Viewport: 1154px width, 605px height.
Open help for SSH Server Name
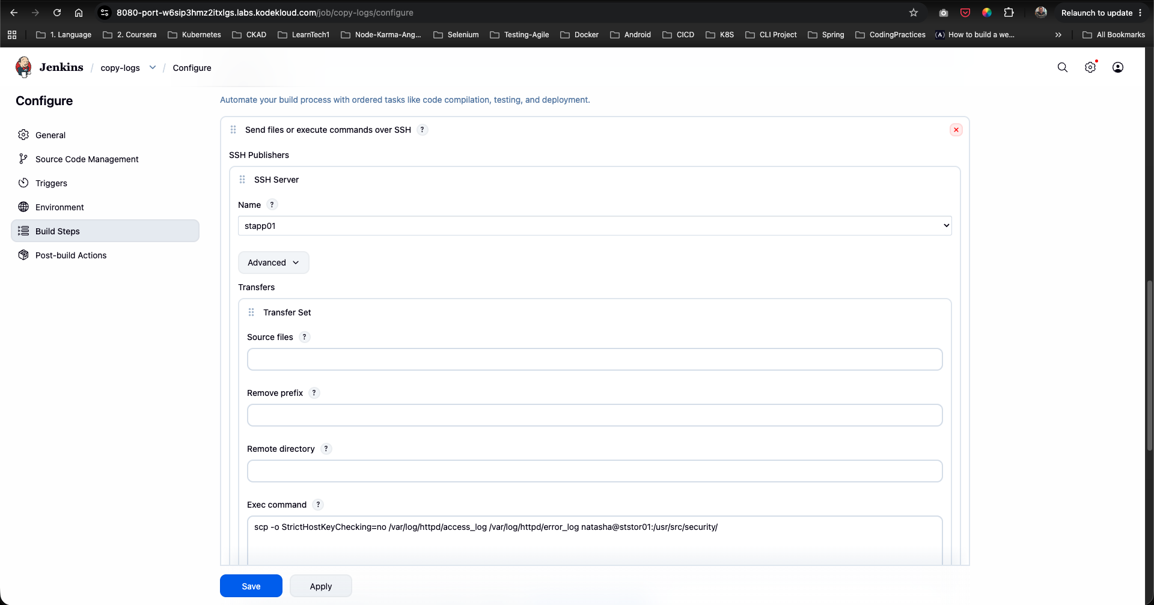click(x=272, y=205)
